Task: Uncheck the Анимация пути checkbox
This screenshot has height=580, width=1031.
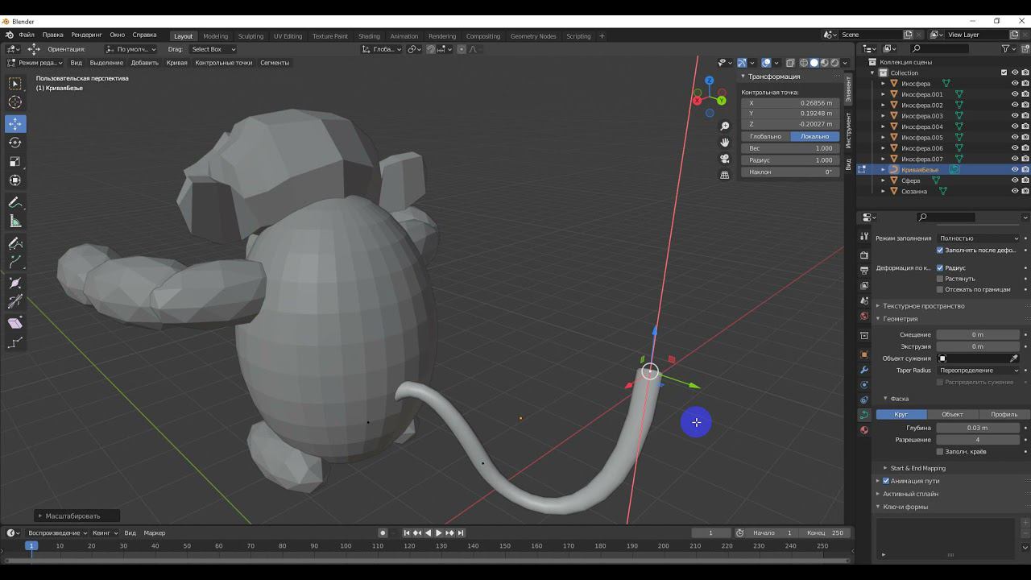Action: pos(886,481)
